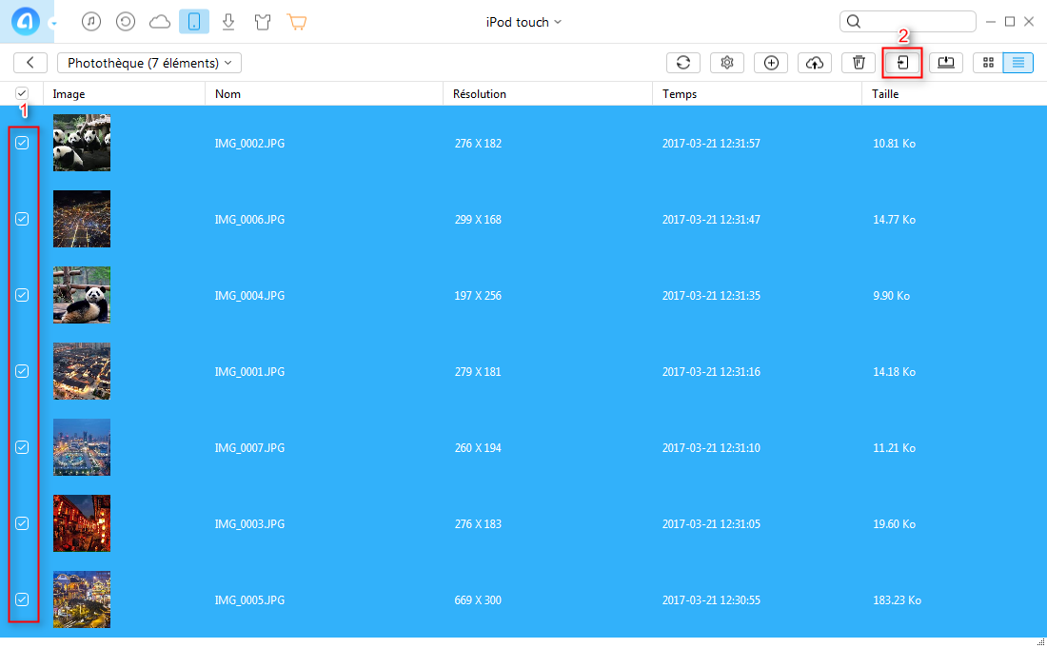Sort by the Temps column header
The height and width of the screenshot is (648, 1047).
pos(758,93)
